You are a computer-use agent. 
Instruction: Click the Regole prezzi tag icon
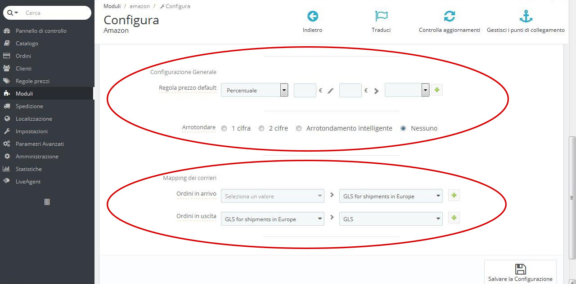pos(7,81)
